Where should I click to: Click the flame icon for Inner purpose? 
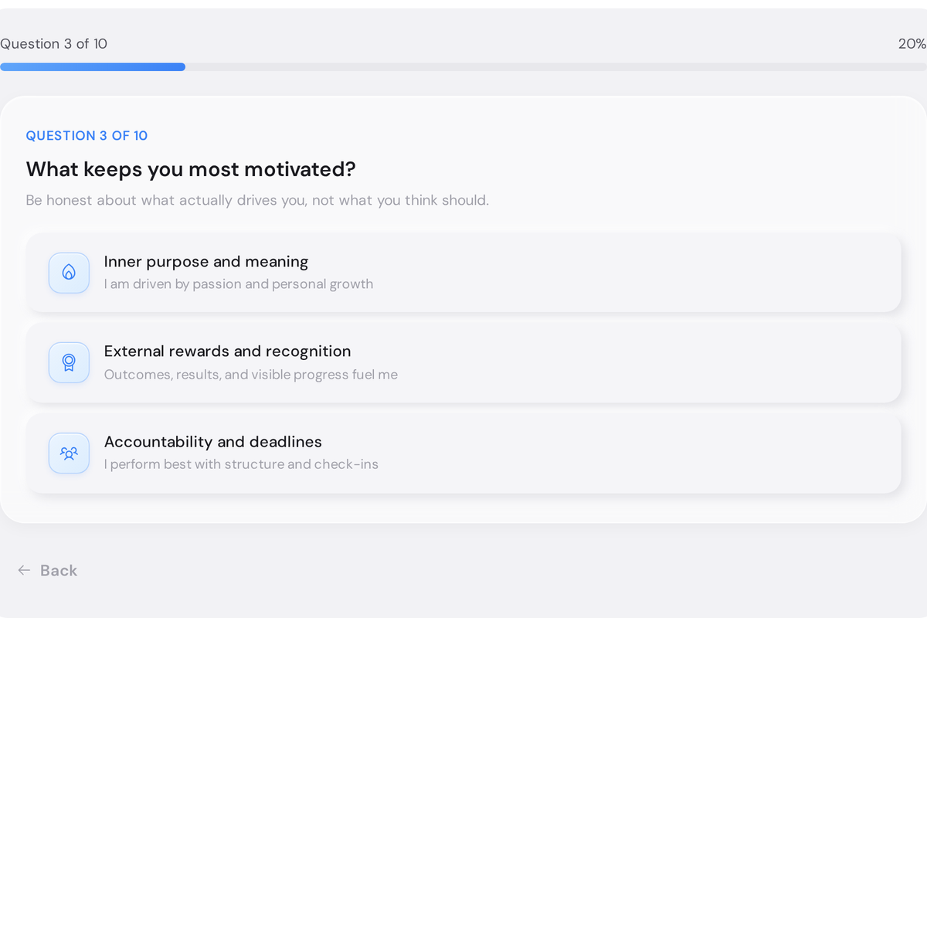tap(69, 273)
